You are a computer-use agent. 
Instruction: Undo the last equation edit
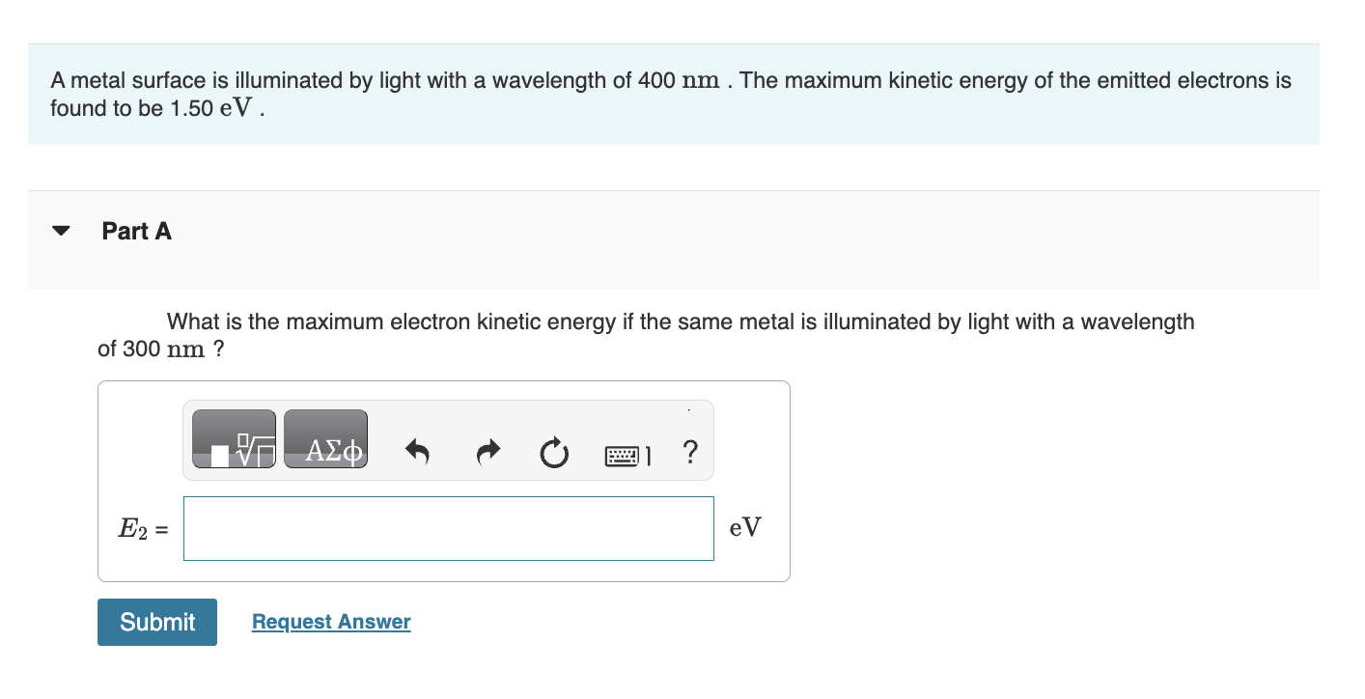[417, 451]
